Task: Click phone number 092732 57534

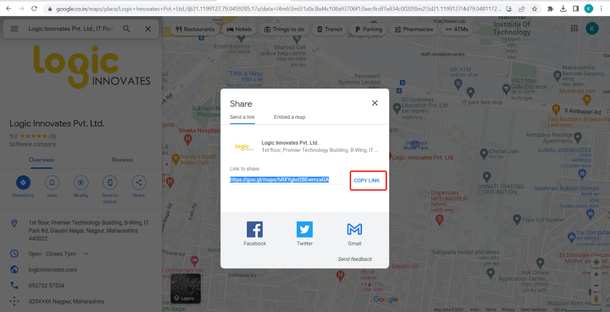Action: 46,286
